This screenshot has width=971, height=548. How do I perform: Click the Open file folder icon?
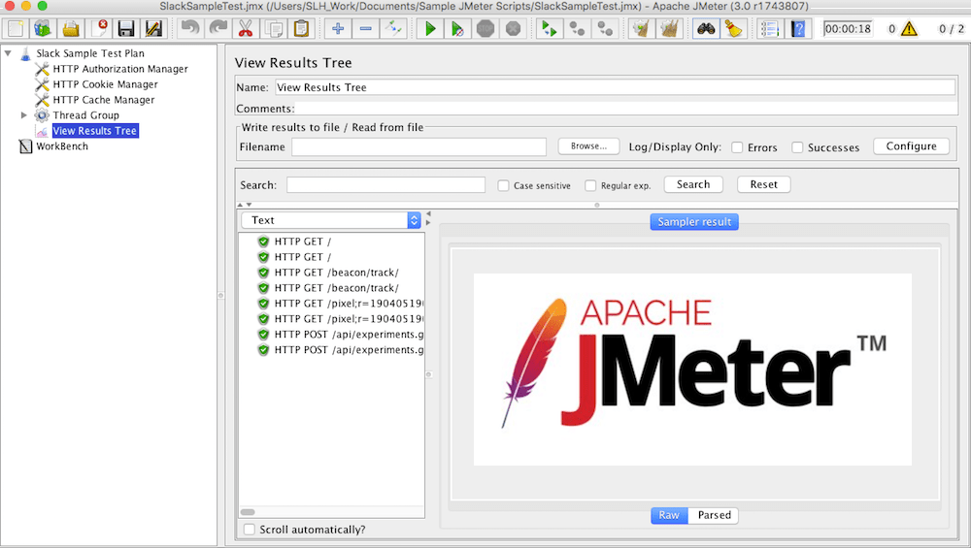71,28
